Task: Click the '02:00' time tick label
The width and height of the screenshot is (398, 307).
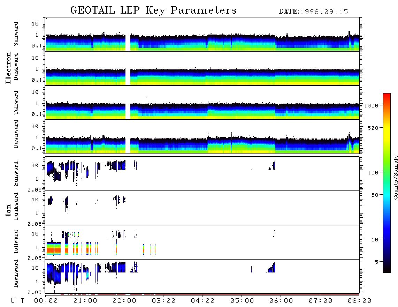Action: coord(124,301)
